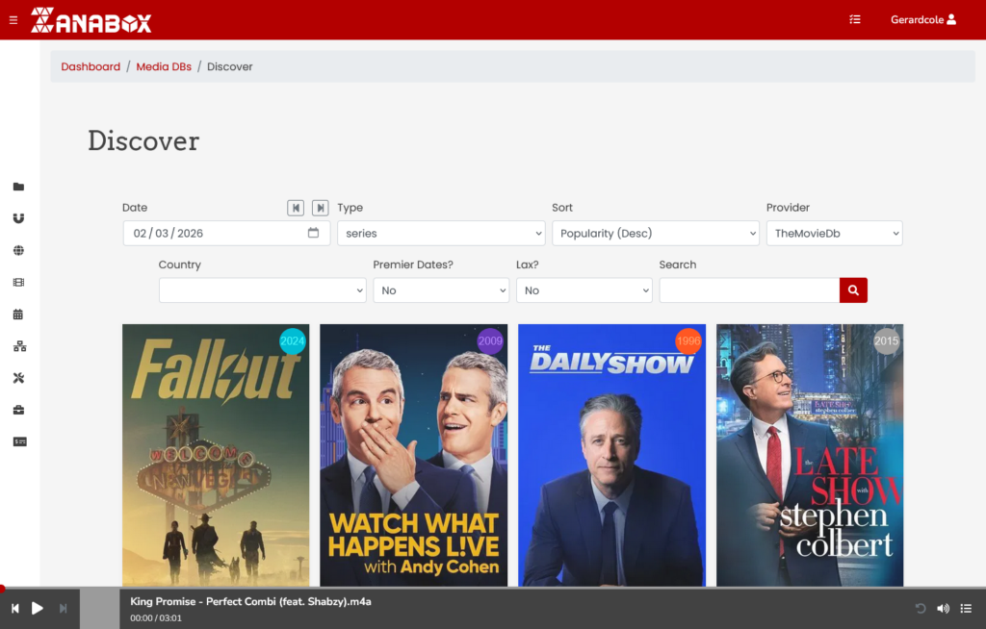Go to Dashboard breadcrumb
Viewport: 986px width, 629px height.
(91, 67)
